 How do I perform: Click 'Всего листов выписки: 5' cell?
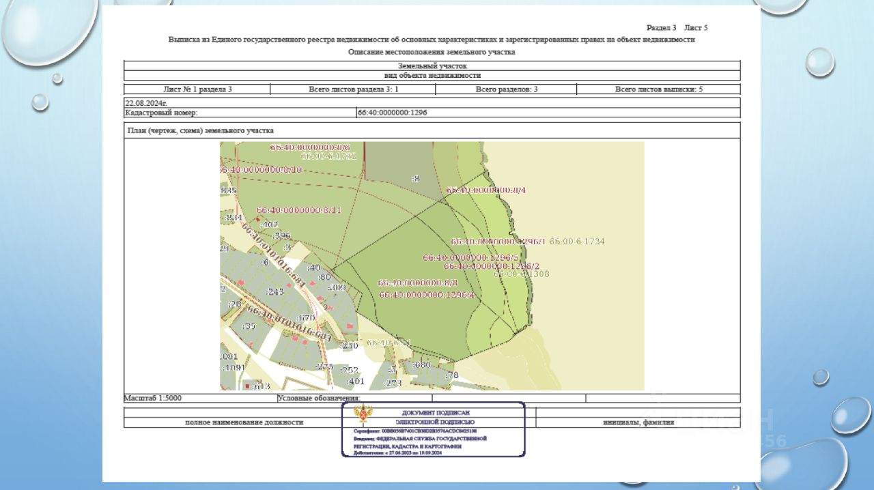[x=658, y=89]
